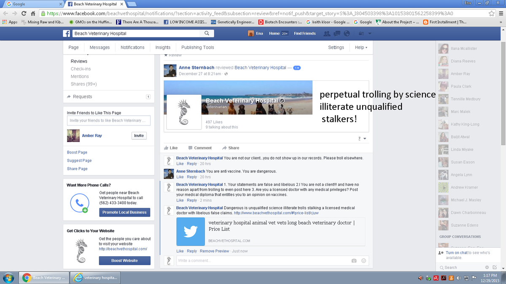Viewport: 506px width, 284px height.
Task: Open Internet Explorer taskbar window
Action: pyautogui.click(x=95, y=278)
